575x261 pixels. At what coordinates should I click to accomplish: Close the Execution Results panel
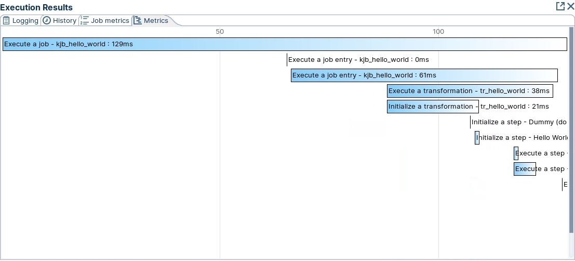click(570, 6)
